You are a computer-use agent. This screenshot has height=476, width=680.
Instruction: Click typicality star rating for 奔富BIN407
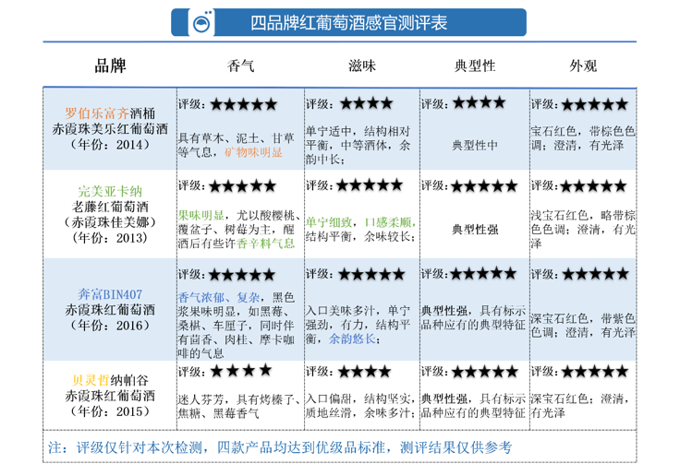point(483,274)
